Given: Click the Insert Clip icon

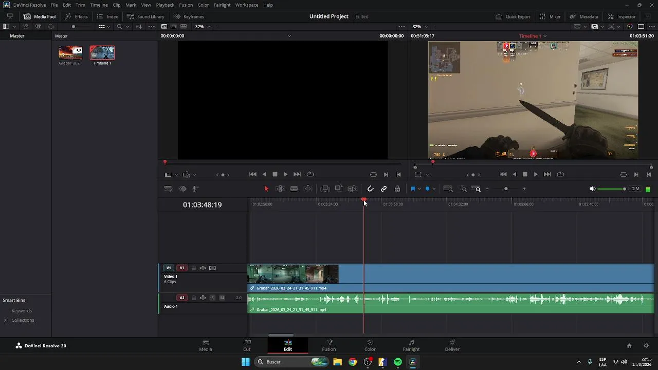Looking at the screenshot, I should tap(325, 189).
